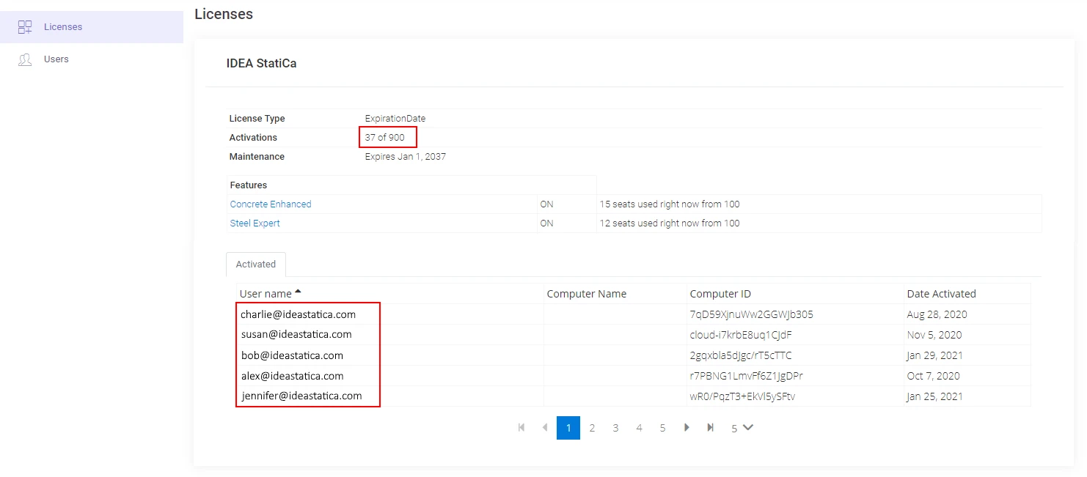Viewport: 1087px width, 477px height.
Task: Click the Users sidebar icon
Action: (x=25, y=59)
